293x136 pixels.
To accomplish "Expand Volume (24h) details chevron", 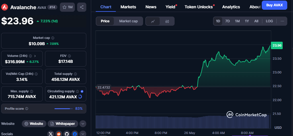I will click(35, 56).
